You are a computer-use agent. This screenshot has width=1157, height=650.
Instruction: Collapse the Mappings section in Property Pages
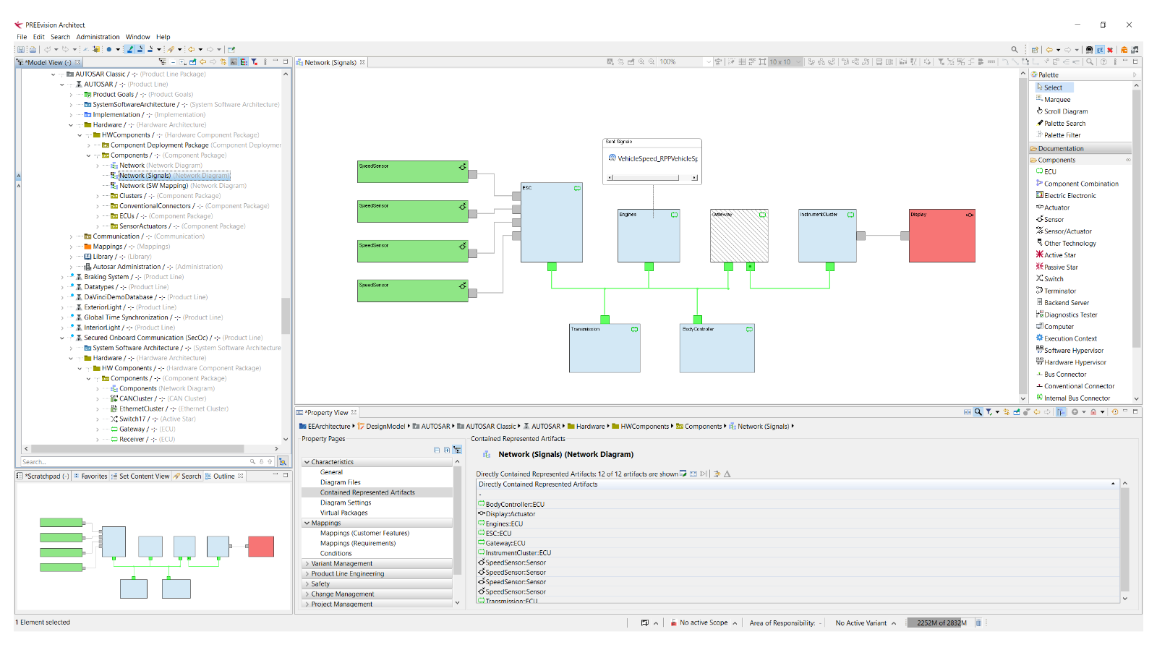click(307, 523)
